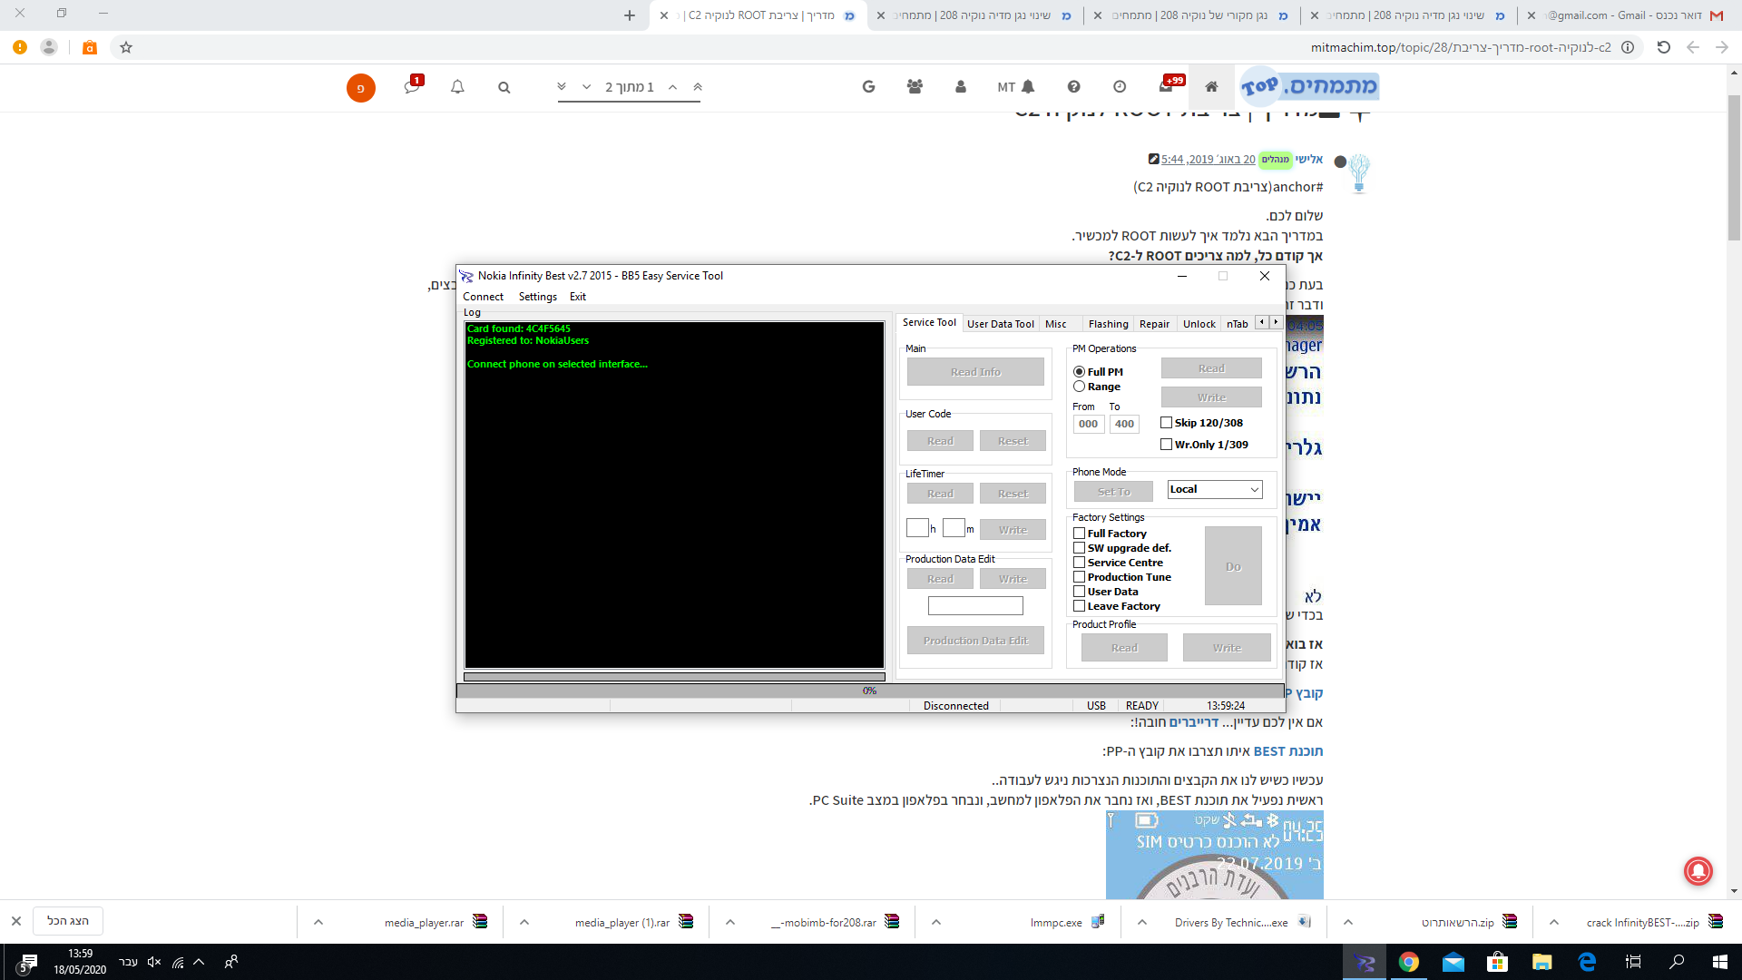
Task: Click the site info icon in address bar
Action: 1628,47
